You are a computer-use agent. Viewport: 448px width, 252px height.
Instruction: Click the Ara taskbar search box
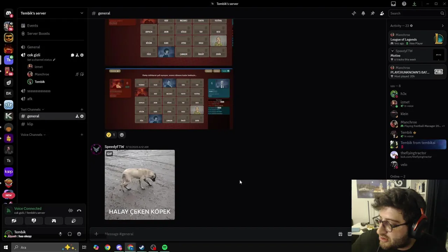coord(45,247)
